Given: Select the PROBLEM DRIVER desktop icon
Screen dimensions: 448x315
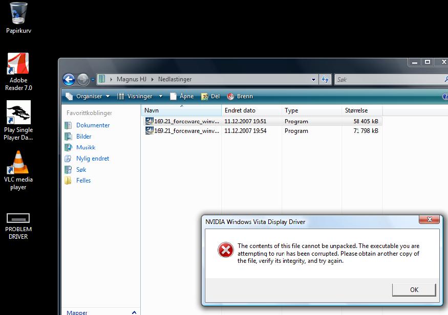Looking at the screenshot, I should point(18,226).
